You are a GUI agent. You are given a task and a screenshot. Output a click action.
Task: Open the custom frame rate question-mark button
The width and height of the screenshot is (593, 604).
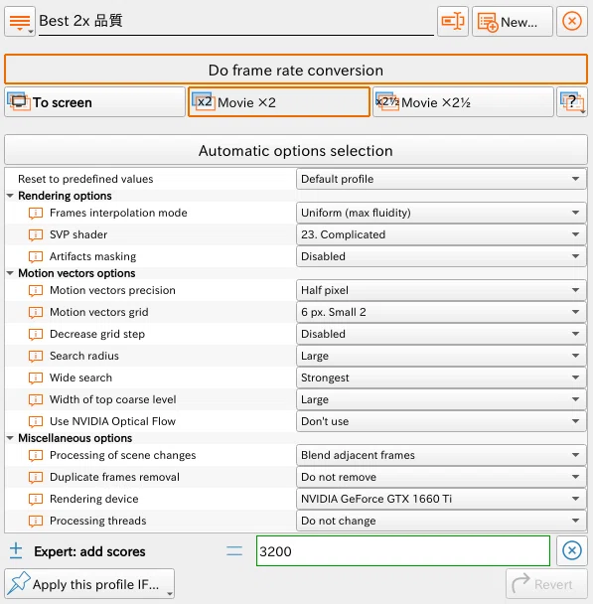572,102
